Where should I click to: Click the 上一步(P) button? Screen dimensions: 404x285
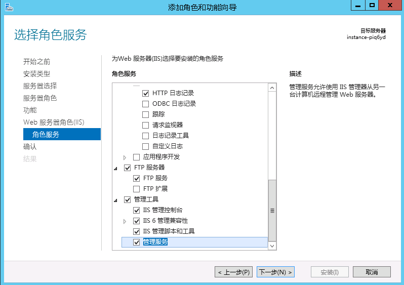pos(233,272)
